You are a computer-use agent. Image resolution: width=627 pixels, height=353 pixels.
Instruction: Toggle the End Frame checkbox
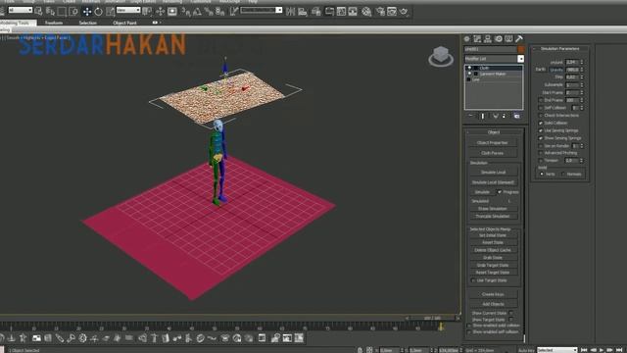[x=540, y=100]
